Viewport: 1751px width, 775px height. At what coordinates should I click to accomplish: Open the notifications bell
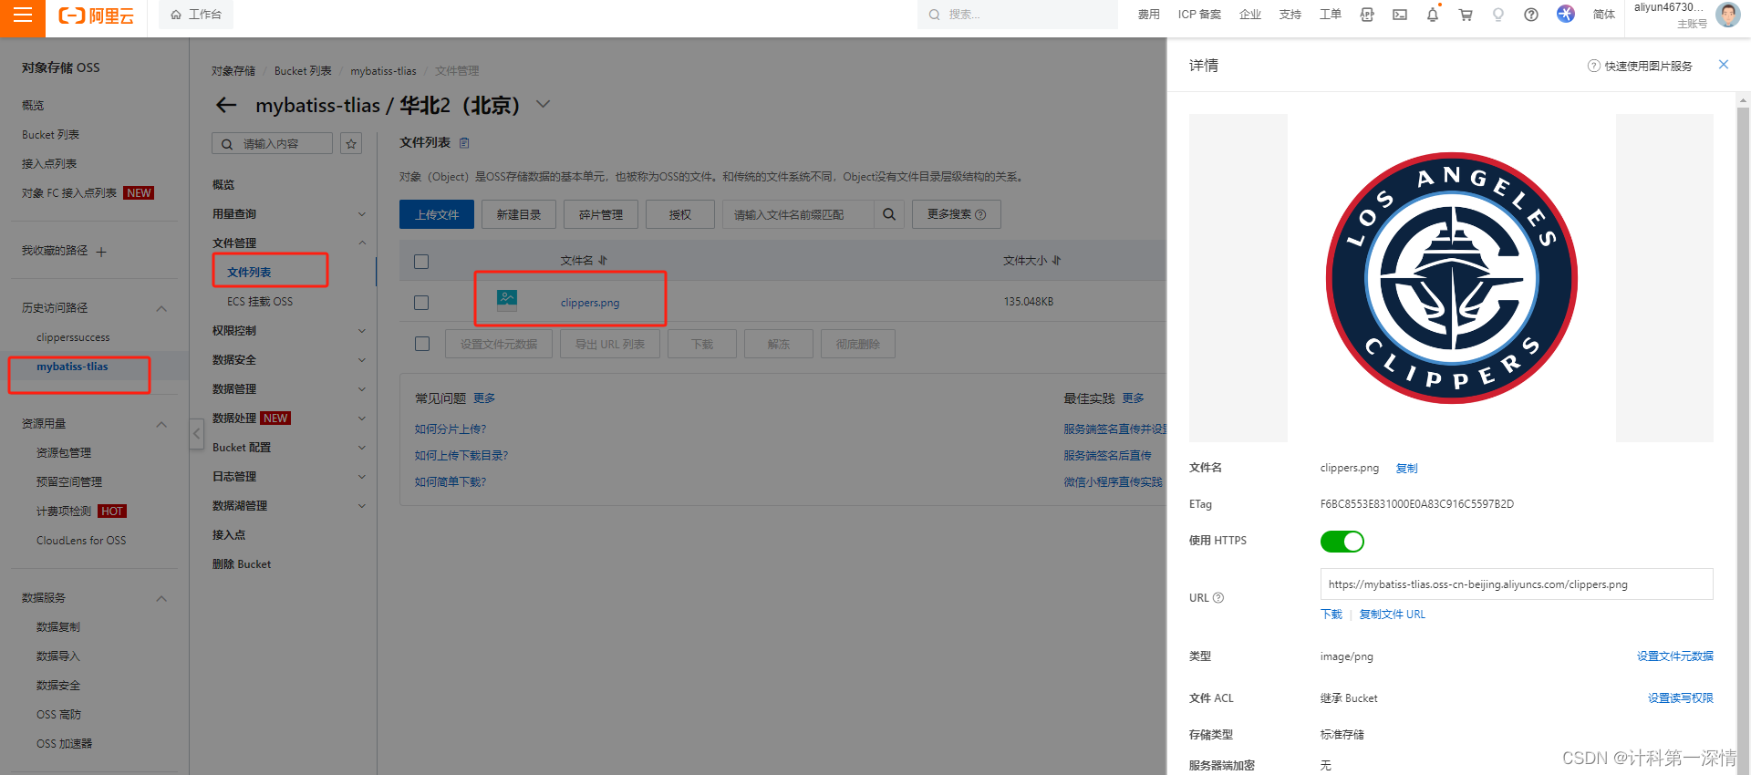pyautogui.click(x=1433, y=15)
